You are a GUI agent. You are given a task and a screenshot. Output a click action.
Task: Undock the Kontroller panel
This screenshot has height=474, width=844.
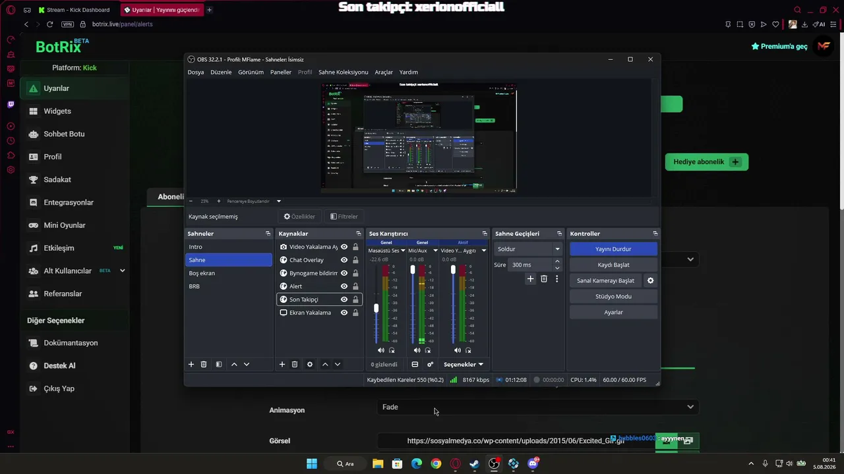[x=655, y=234]
